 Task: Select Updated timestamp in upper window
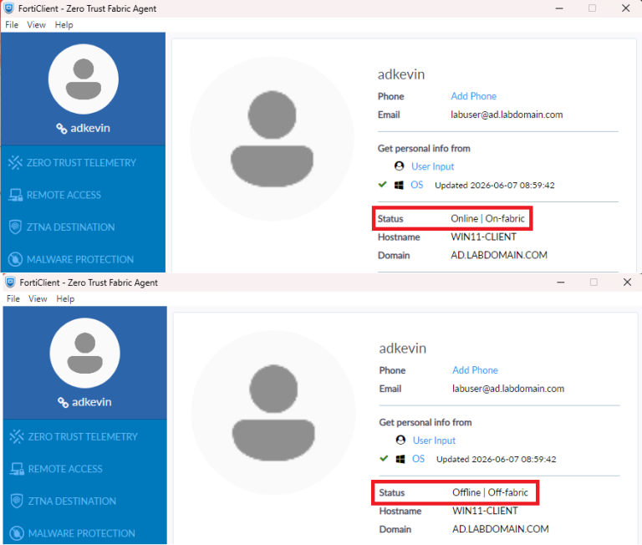pyautogui.click(x=495, y=185)
